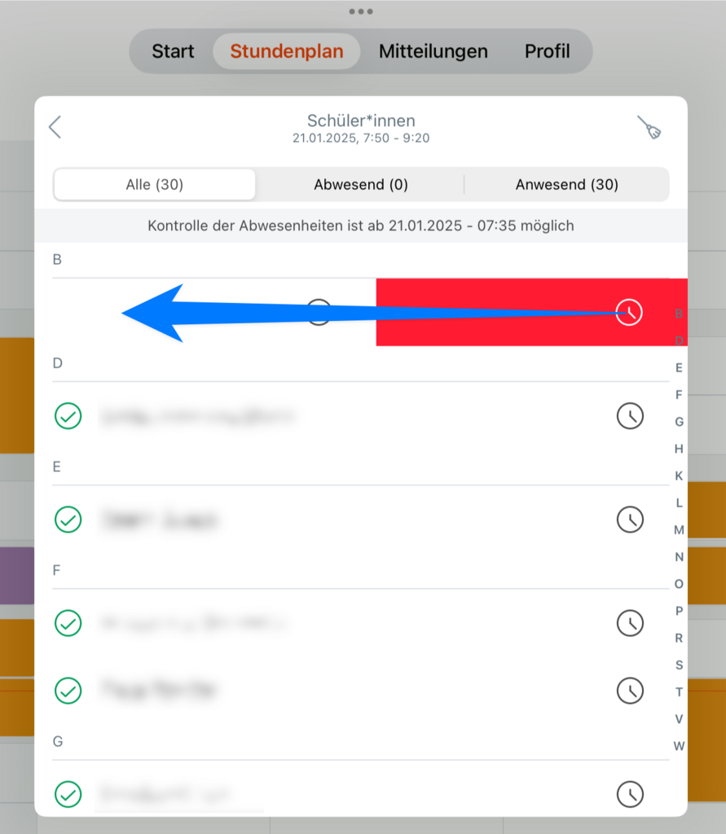Go back with the left chevron arrow

(x=55, y=127)
